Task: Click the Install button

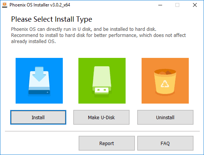Action: click(x=38, y=117)
